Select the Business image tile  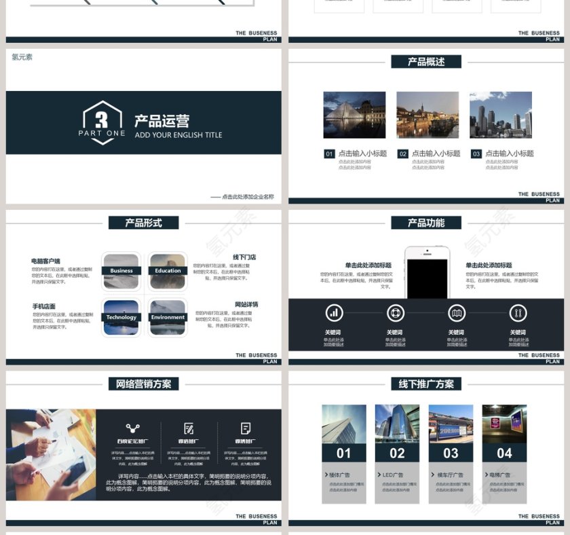121,270
